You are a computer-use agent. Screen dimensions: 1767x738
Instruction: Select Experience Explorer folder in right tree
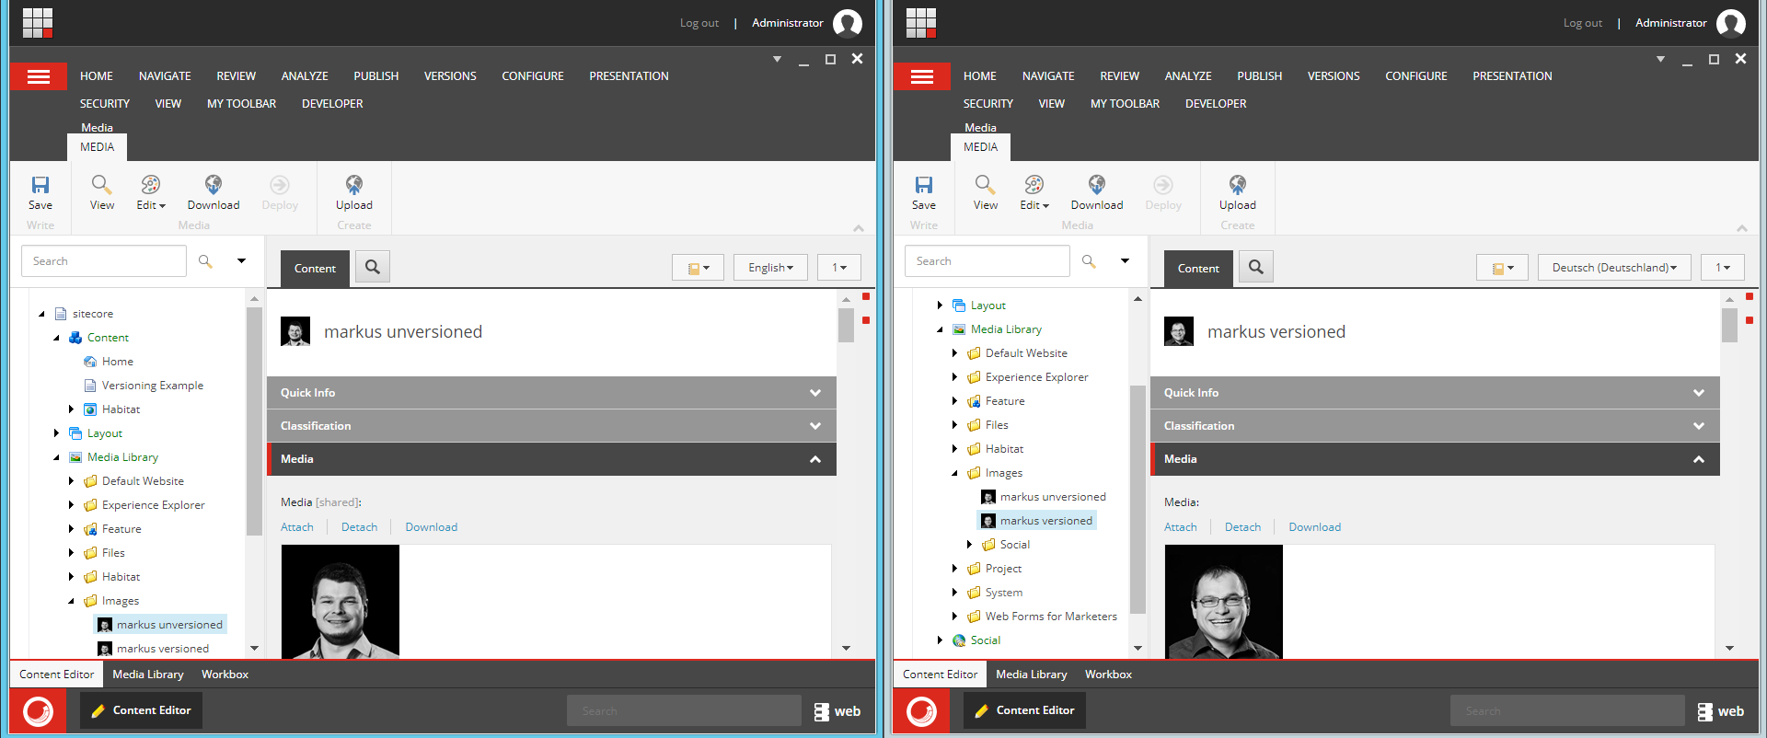pos(1036,377)
